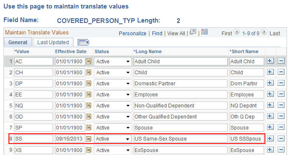Screen dimensions: 290x155
Task: Add a row after the CH Child row
Action: click(x=270, y=72)
